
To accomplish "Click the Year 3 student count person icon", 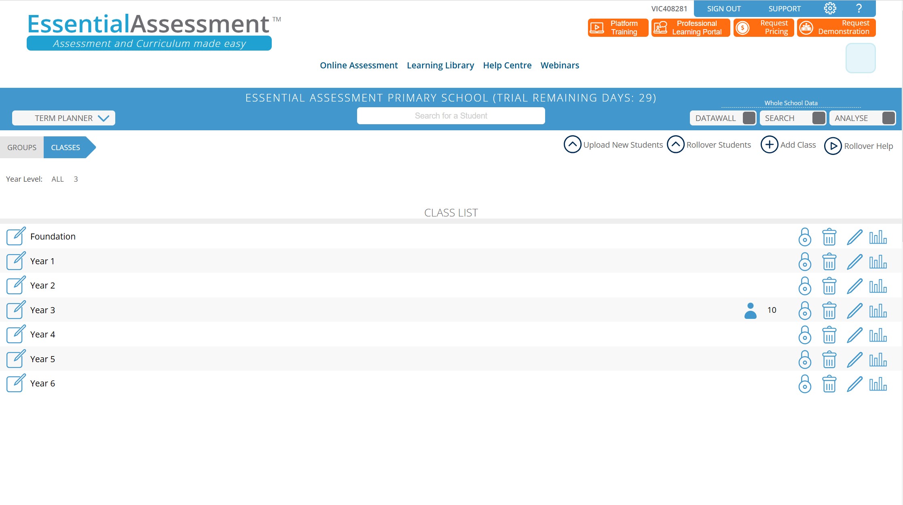I will click(x=750, y=310).
